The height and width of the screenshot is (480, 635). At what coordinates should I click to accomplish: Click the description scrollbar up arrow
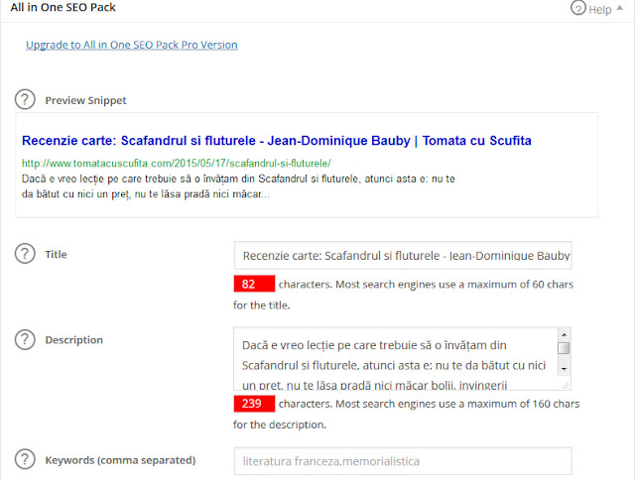point(564,335)
